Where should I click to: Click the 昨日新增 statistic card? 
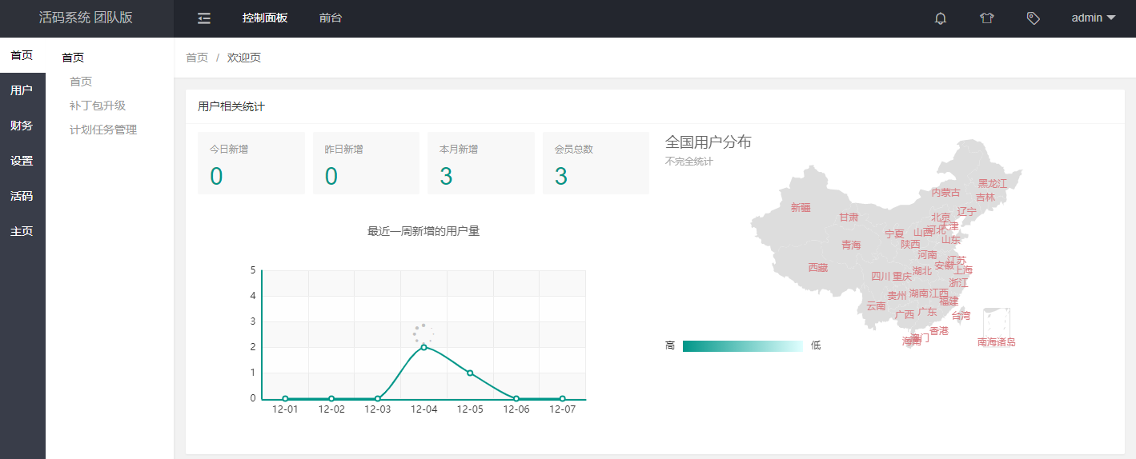point(366,163)
